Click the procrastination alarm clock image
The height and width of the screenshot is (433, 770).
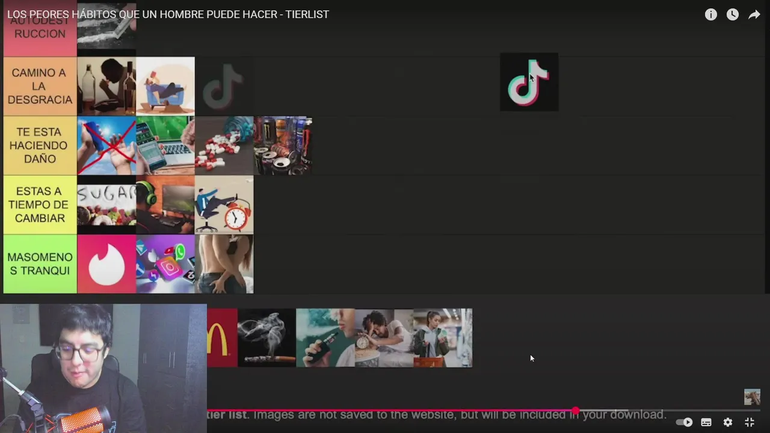pos(224,204)
